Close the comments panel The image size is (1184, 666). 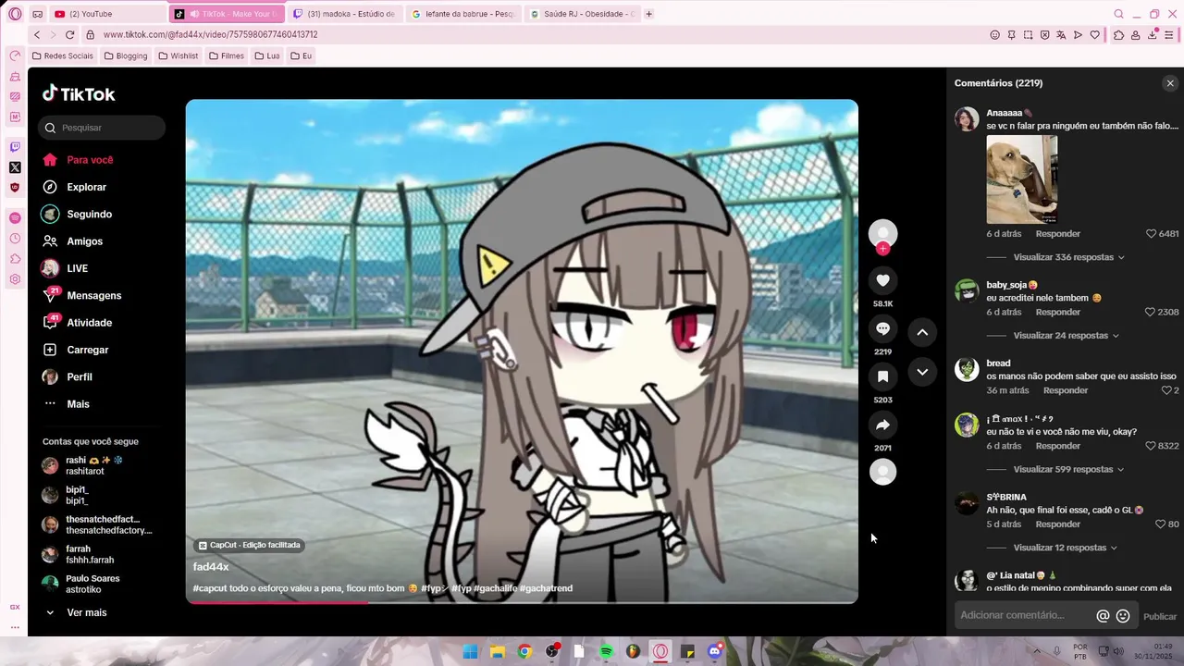1170,83
